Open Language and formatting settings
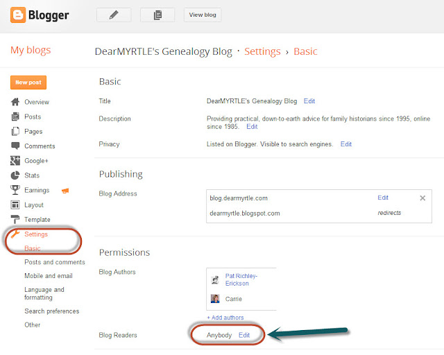 (44, 293)
